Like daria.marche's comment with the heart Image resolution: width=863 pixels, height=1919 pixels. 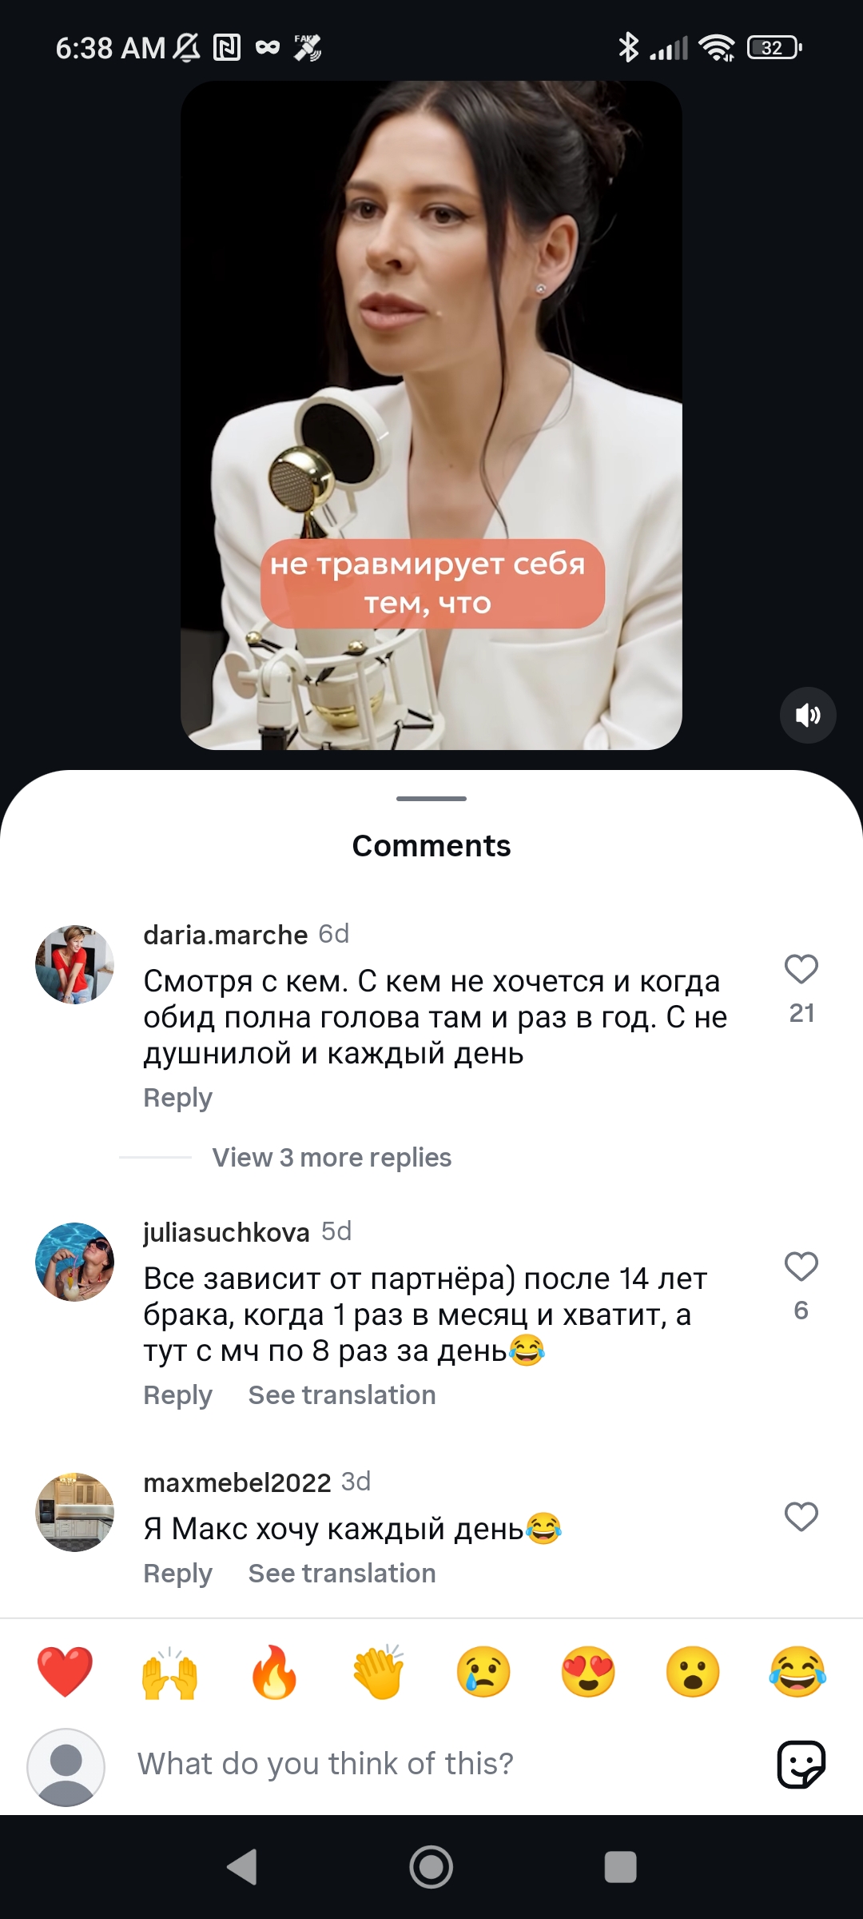801,969
